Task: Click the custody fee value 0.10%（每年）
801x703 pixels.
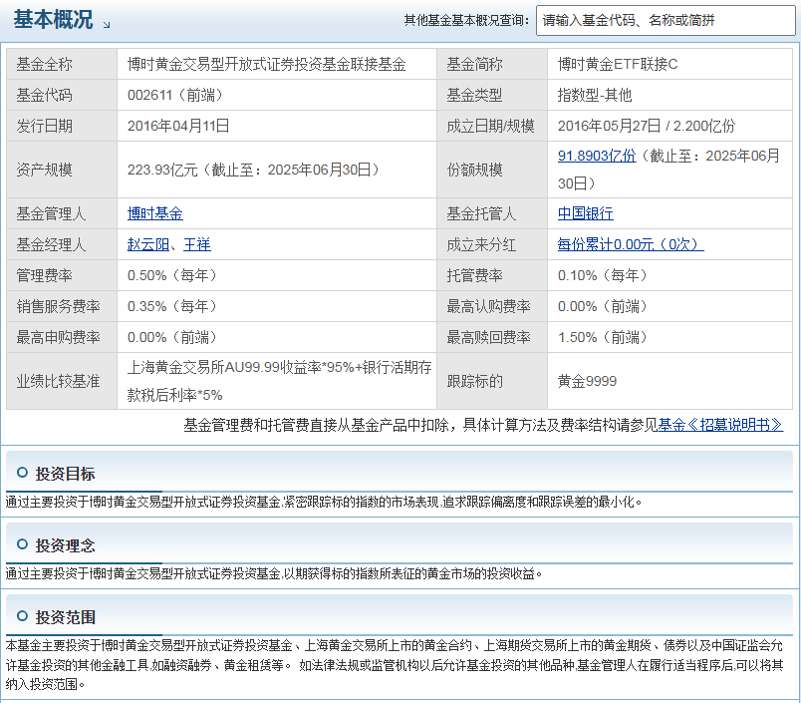Action: 603,276
